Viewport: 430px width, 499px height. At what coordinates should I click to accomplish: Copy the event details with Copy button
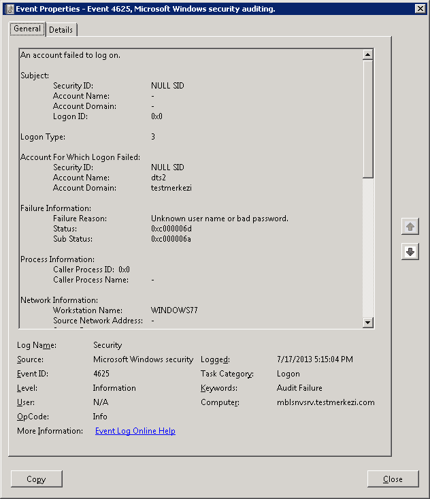(37, 479)
